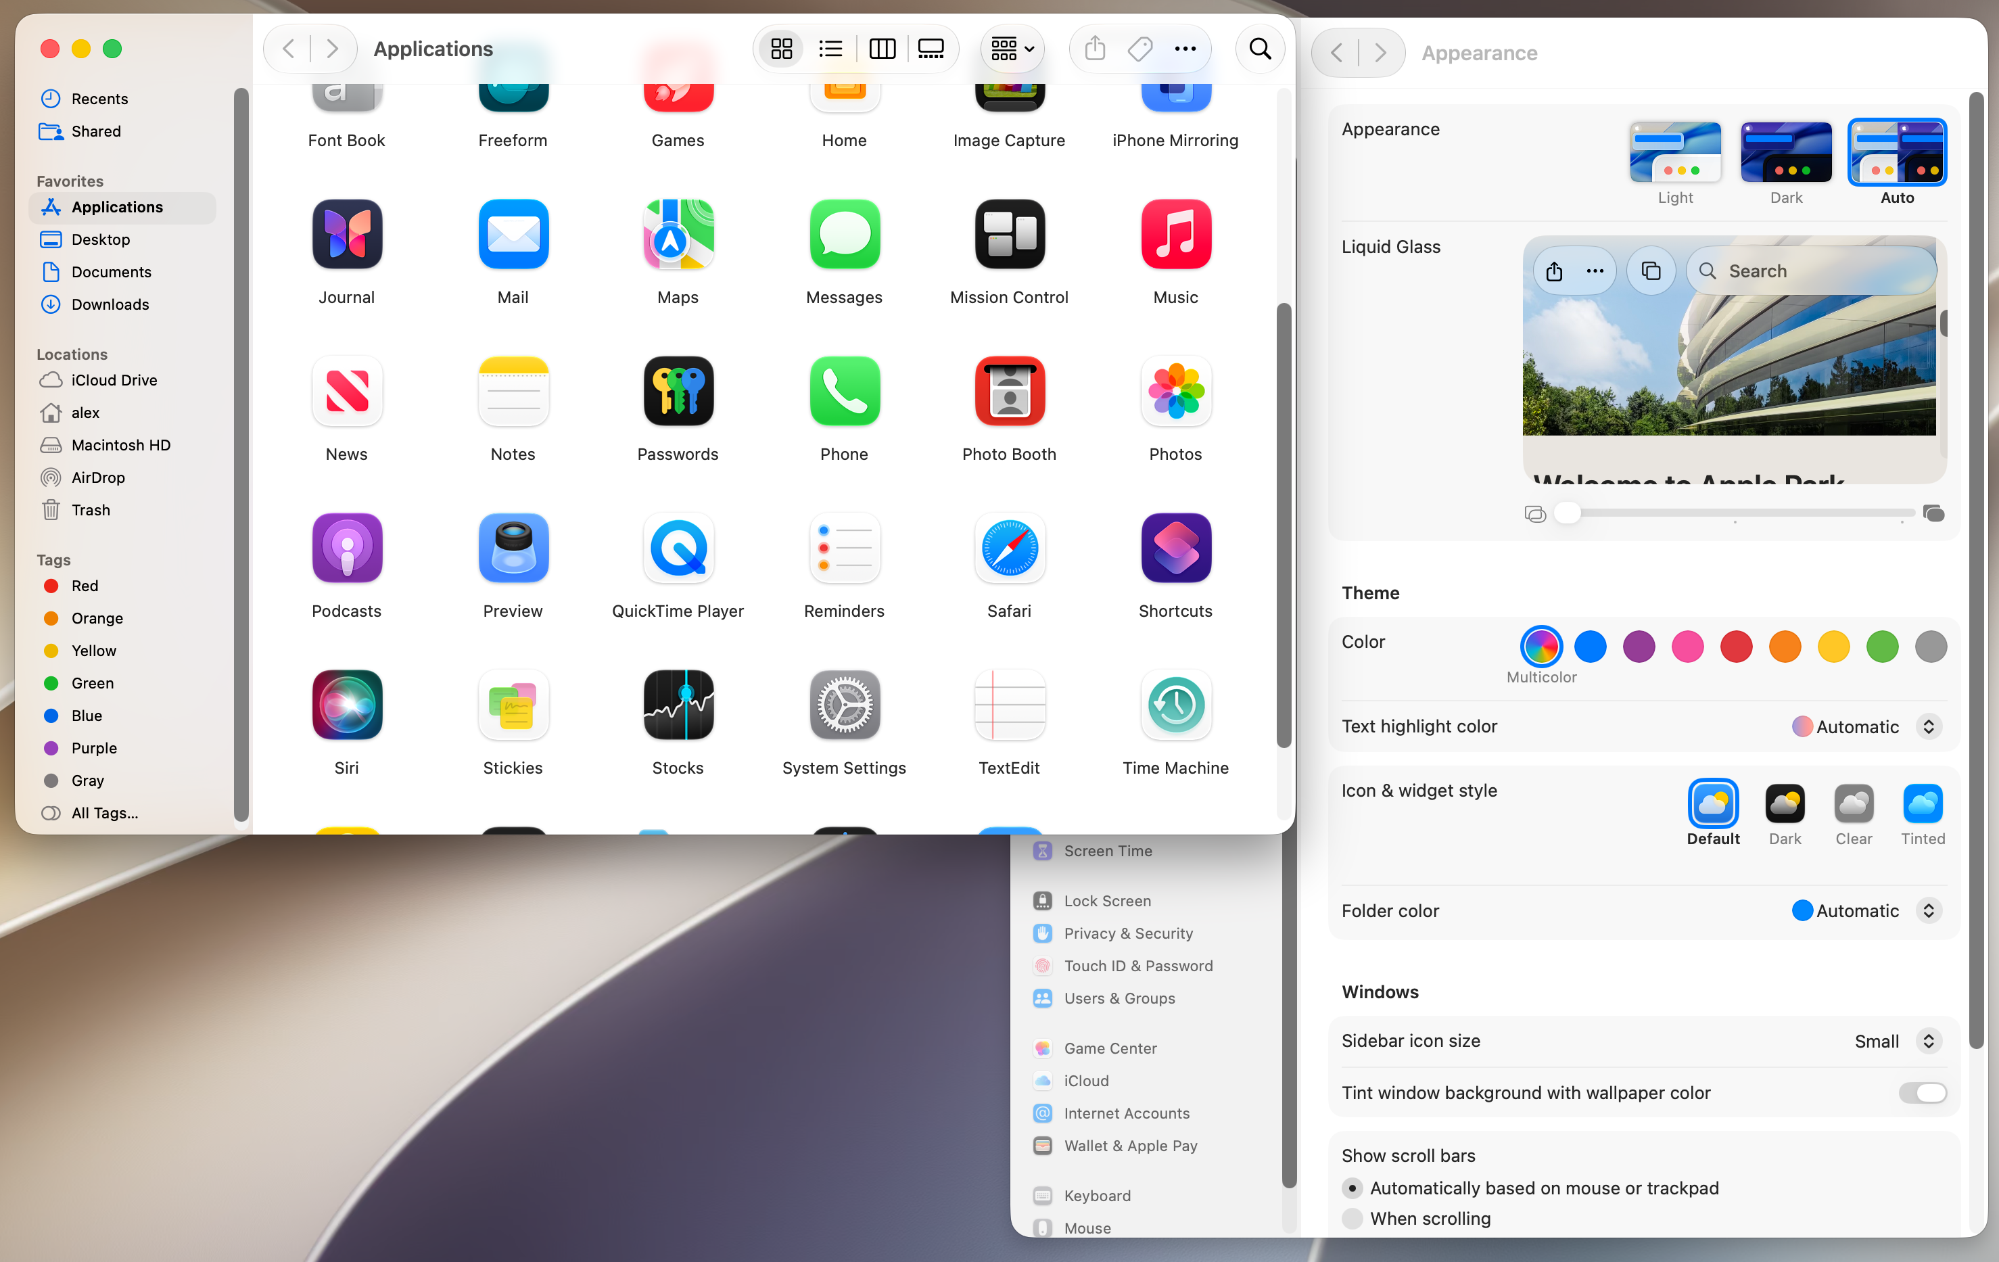Select the Dark icon & widget style
The width and height of the screenshot is (1999, 1262).
1785,803
